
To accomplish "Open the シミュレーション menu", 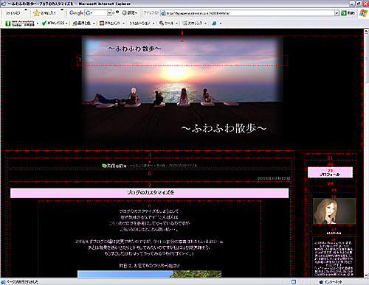I will [142, 23].
